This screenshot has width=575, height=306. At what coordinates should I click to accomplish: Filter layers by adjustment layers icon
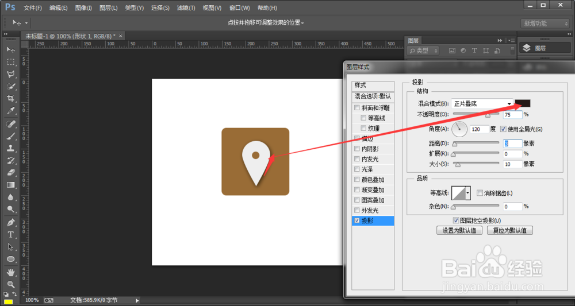coord(463,51)
